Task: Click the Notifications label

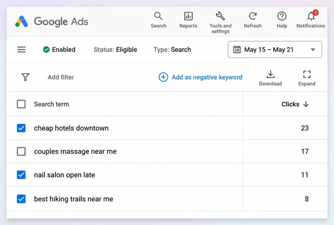Action: point(311,26)
